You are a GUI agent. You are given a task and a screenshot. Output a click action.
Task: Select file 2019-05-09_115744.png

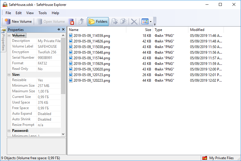92,58
